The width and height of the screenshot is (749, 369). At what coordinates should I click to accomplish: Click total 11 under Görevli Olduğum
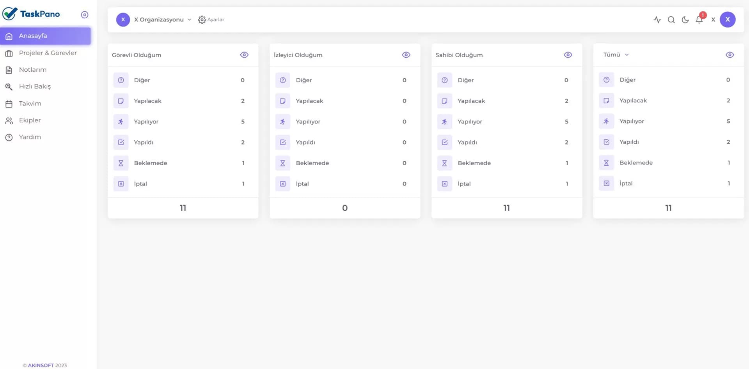(x=183, y=208)
